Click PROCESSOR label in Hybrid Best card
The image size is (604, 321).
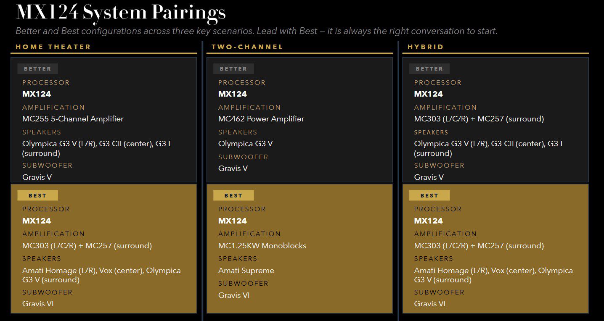pyautogui.click(x=438, y=209)
